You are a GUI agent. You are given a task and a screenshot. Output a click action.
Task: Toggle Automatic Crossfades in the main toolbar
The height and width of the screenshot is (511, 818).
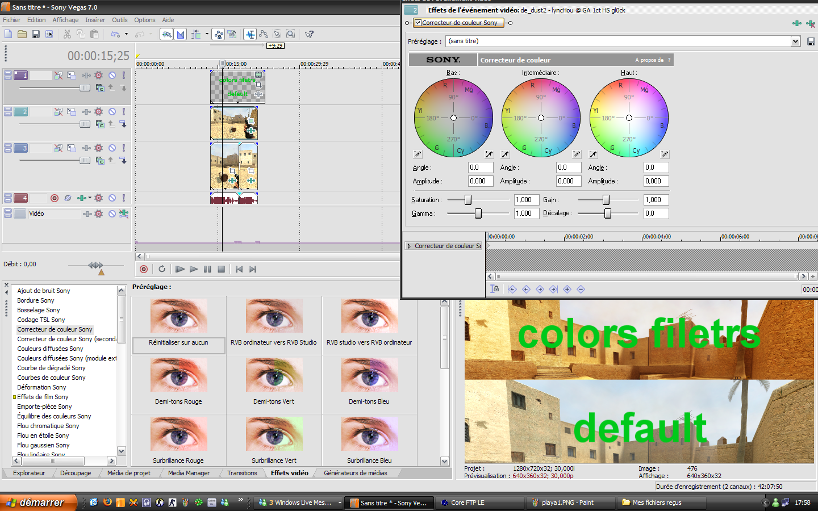(181, 34)
